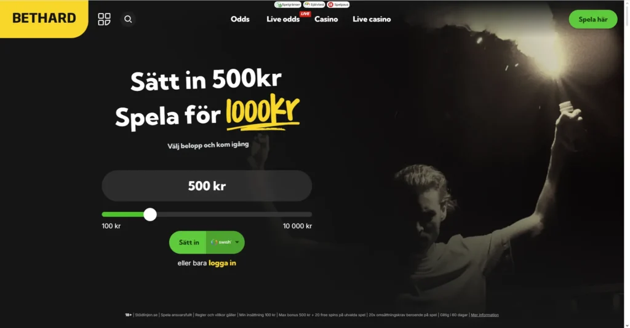This screenshot has width=630, height=328.
Task: Open the Självtest gauge badge
Action: (314, 4)
